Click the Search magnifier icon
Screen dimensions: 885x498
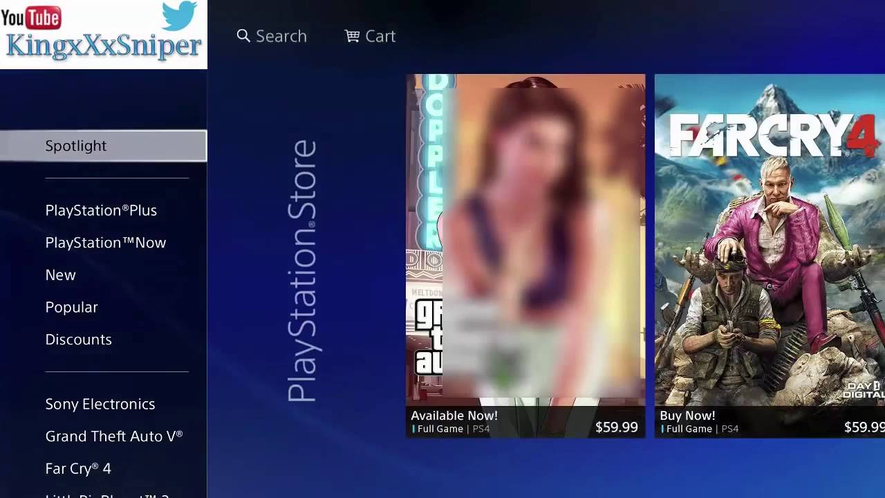(243, 36)
